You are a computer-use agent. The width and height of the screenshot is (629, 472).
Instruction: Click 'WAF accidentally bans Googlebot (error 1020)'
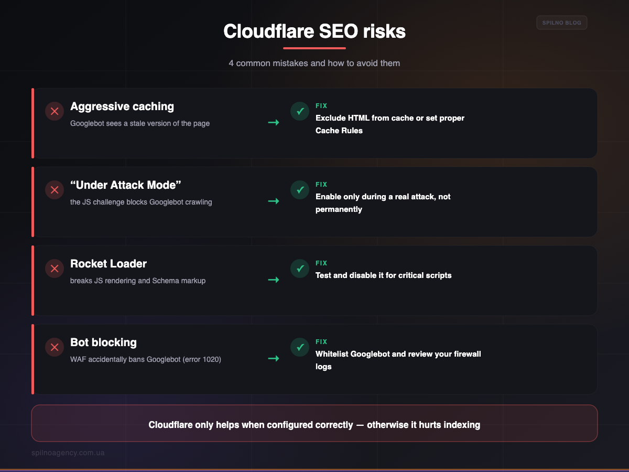point(146,359)
